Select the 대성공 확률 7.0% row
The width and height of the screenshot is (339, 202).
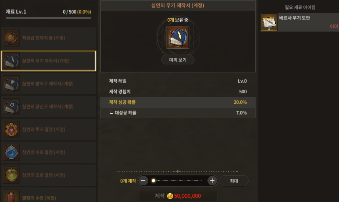click(x=178, y=113)
